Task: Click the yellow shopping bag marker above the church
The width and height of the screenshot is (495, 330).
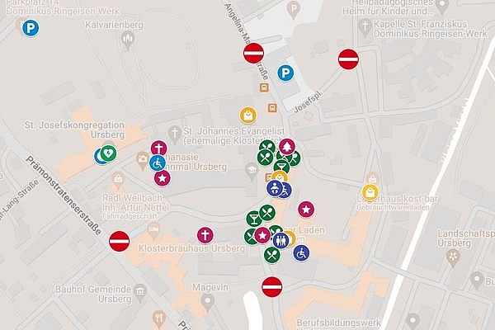Action: click(248, 115)
